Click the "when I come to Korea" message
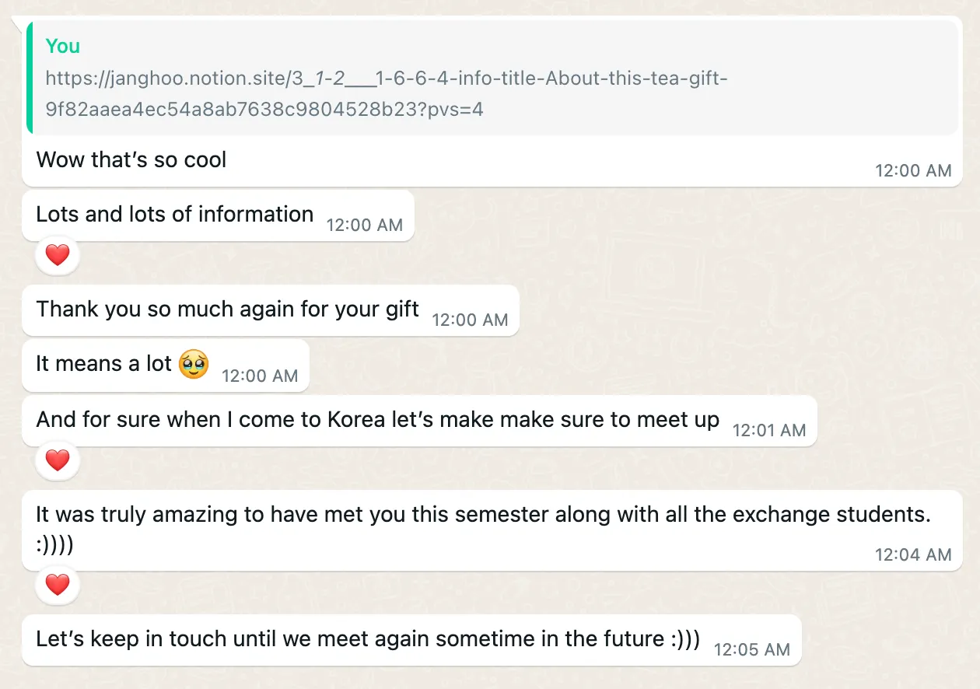The image size is (980, 689). [378, 420]
